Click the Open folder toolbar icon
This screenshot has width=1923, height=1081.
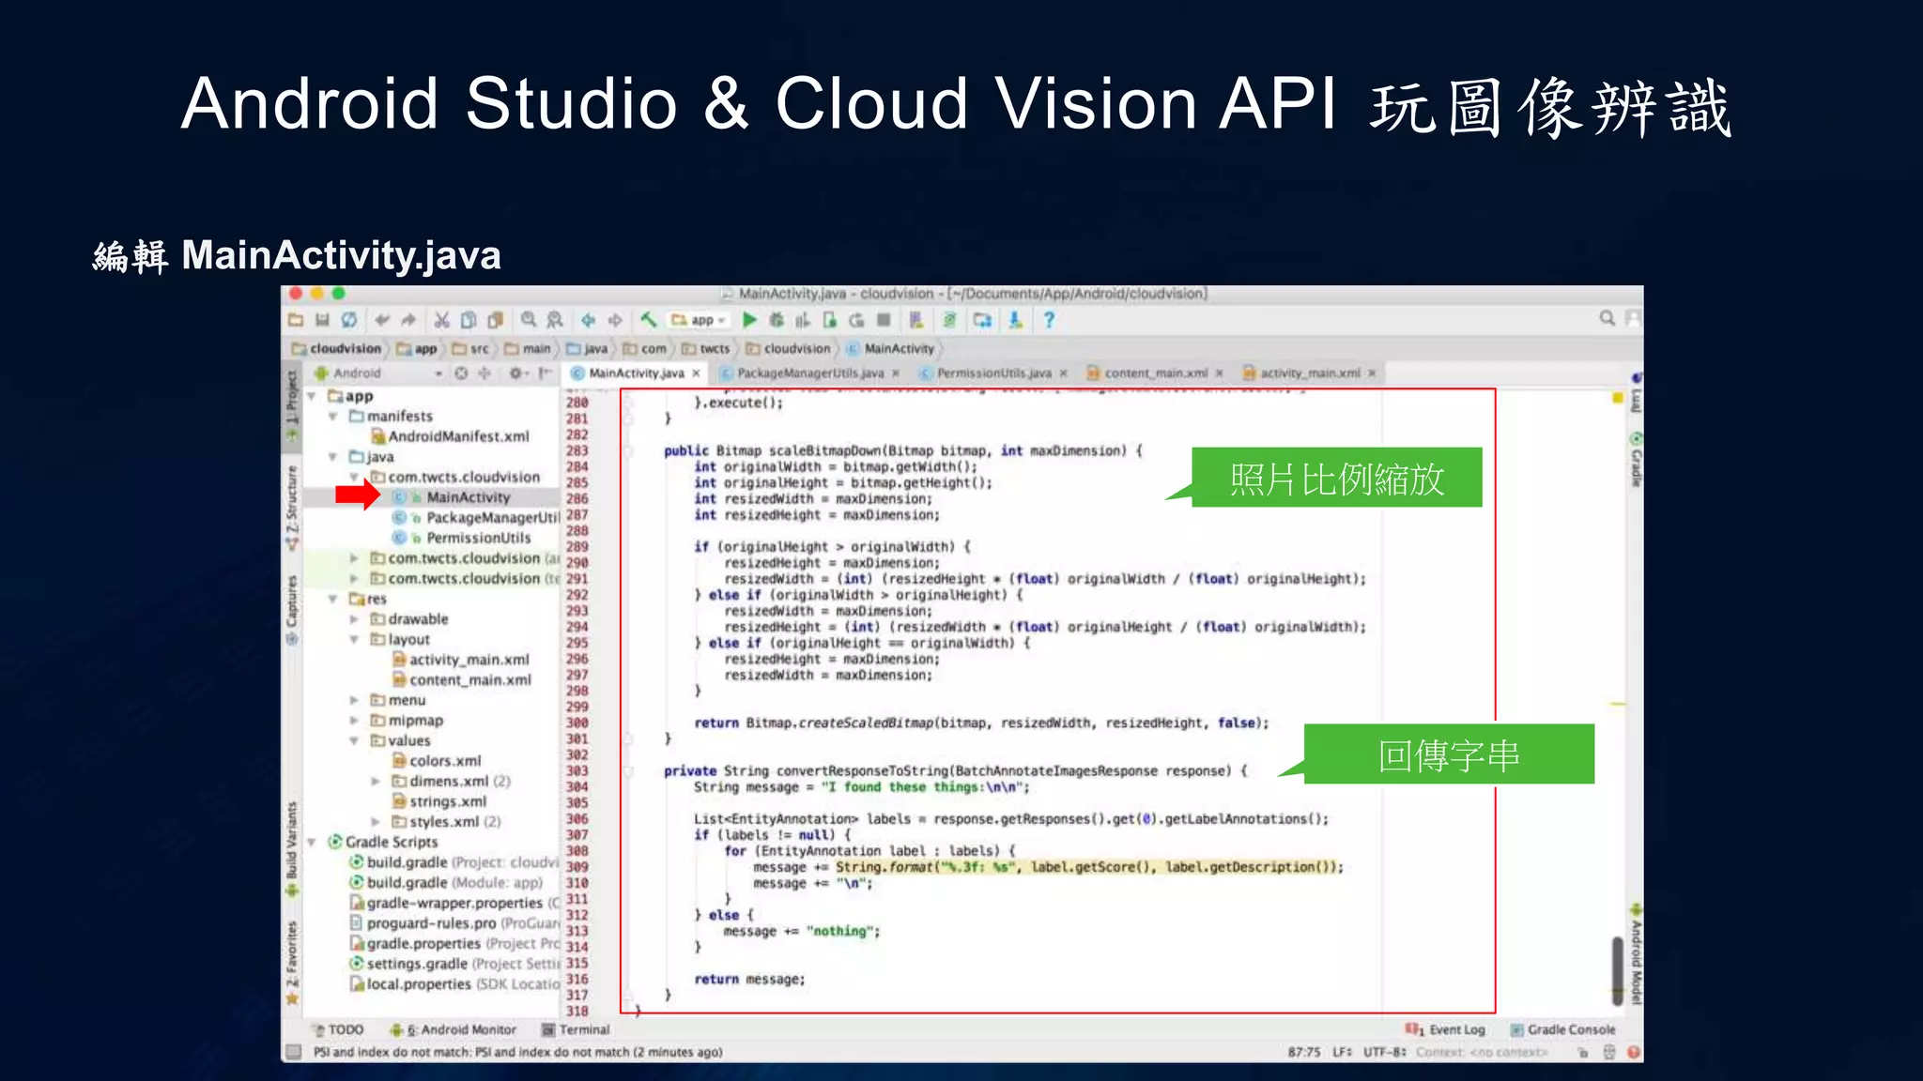tap(295, 320)
